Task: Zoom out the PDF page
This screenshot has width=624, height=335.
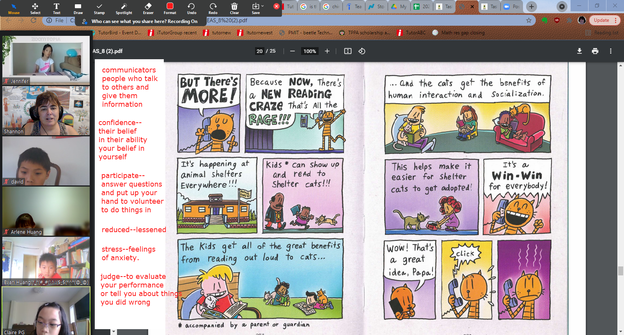Action: 292,51
